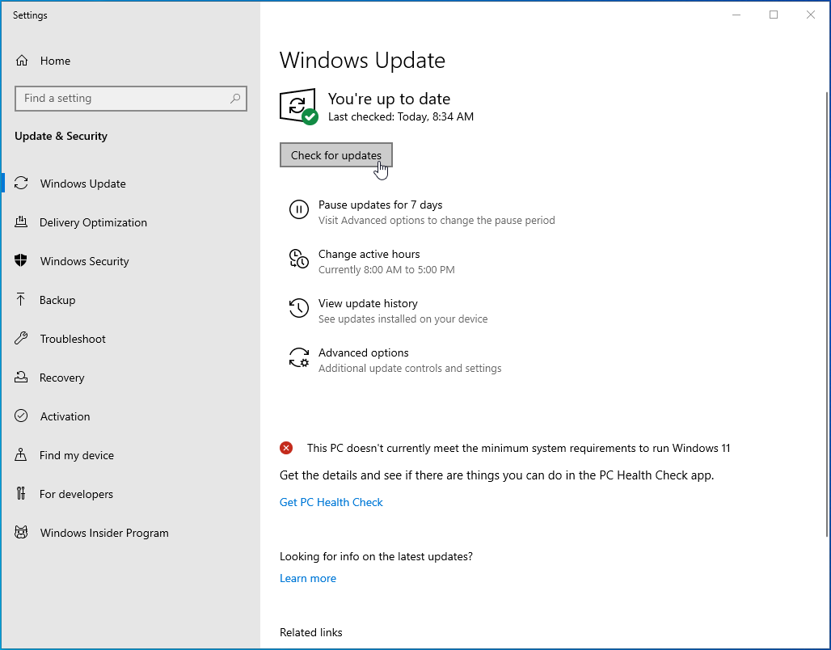Focus the Find a setting search box

pos(131,98)
